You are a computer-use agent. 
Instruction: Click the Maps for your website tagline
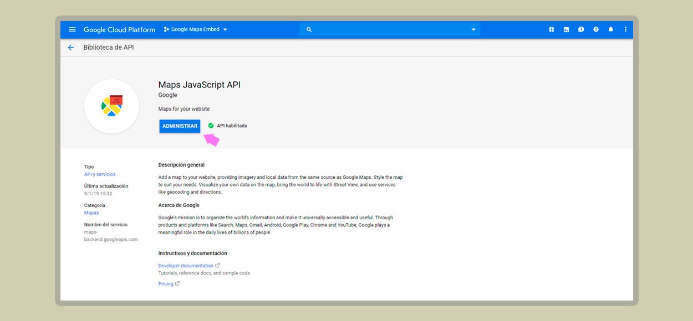pyautogui.click(x=184, y=109)
